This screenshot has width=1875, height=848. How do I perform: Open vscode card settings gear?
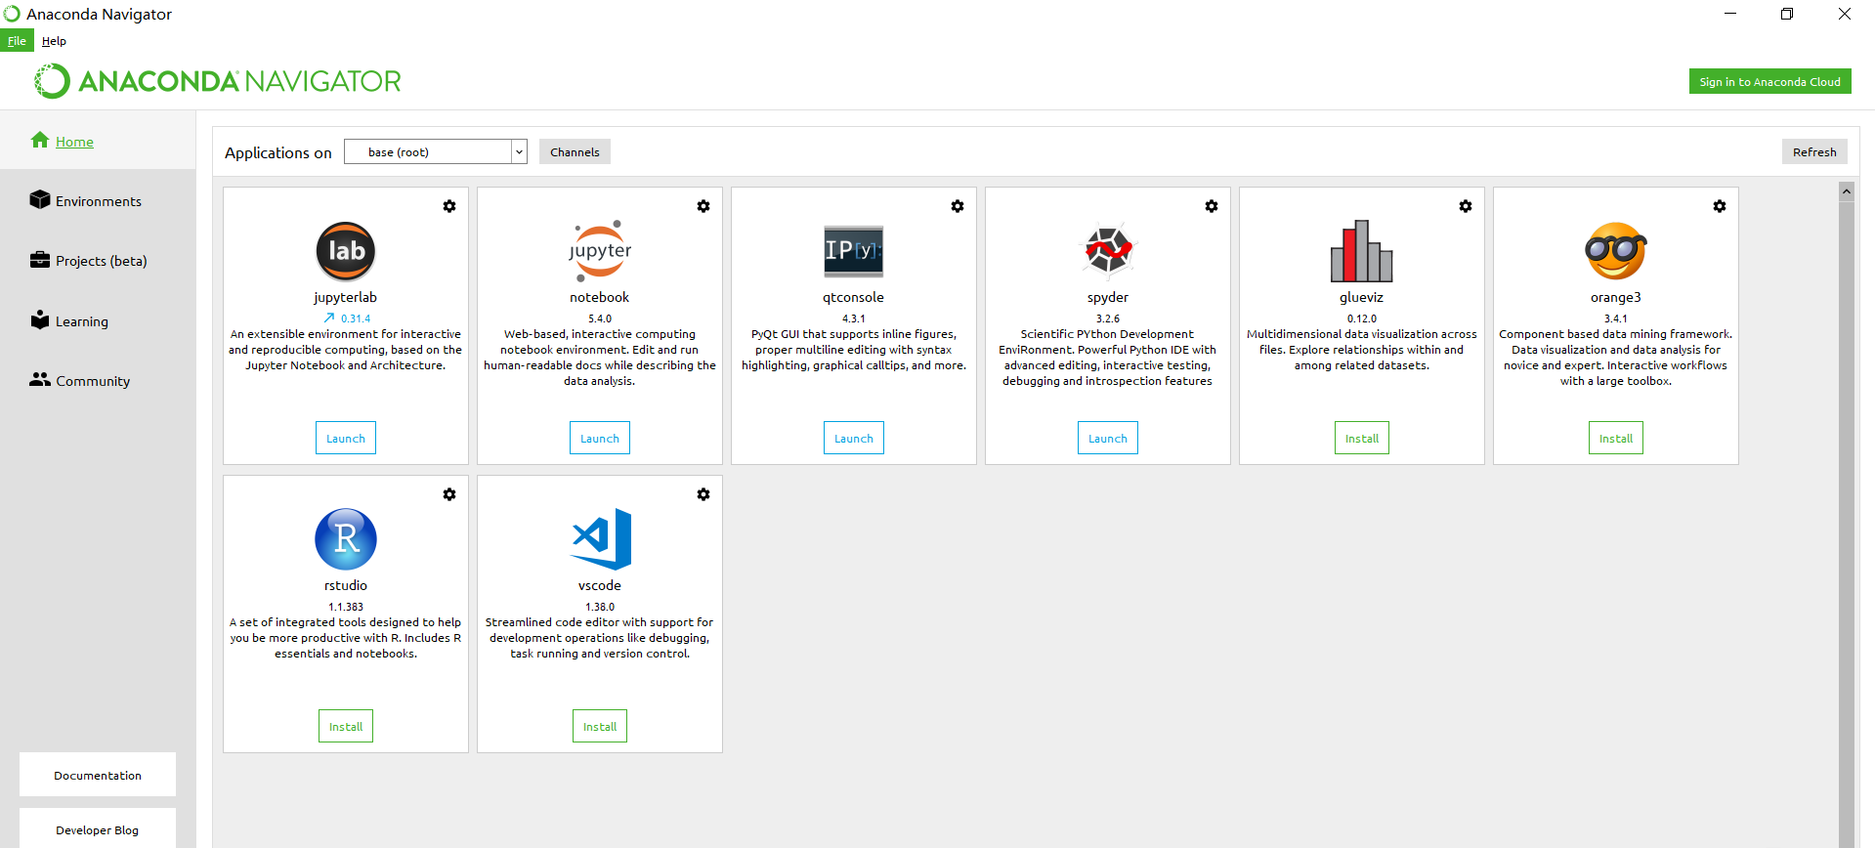703,494
